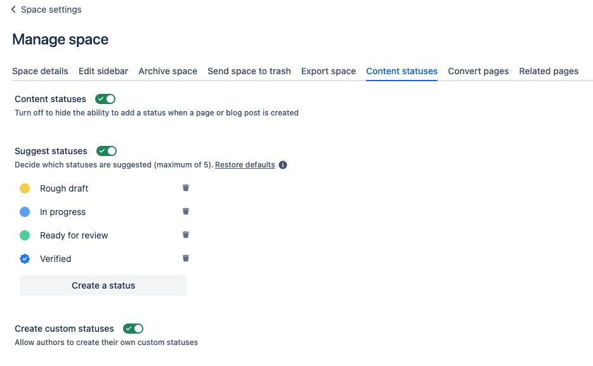The image size is (593, 366).
Task: Go back using Space settings chevron
Action: 13,10
